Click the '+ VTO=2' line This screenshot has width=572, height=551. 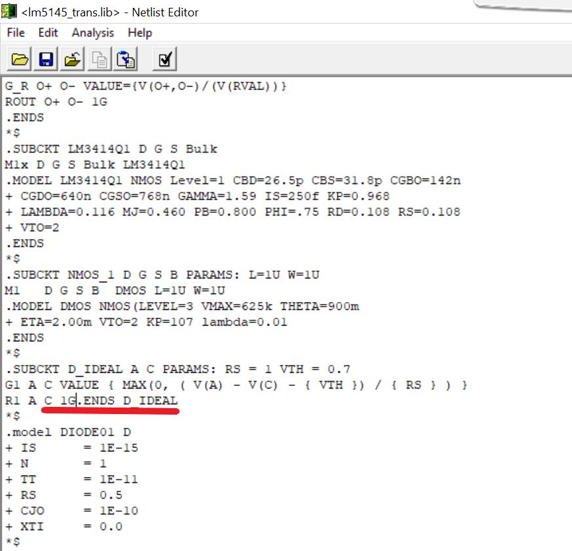32,227
